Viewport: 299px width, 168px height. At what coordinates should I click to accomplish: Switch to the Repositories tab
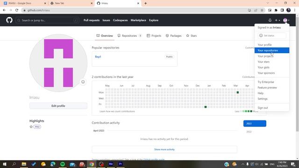point(130,35)
